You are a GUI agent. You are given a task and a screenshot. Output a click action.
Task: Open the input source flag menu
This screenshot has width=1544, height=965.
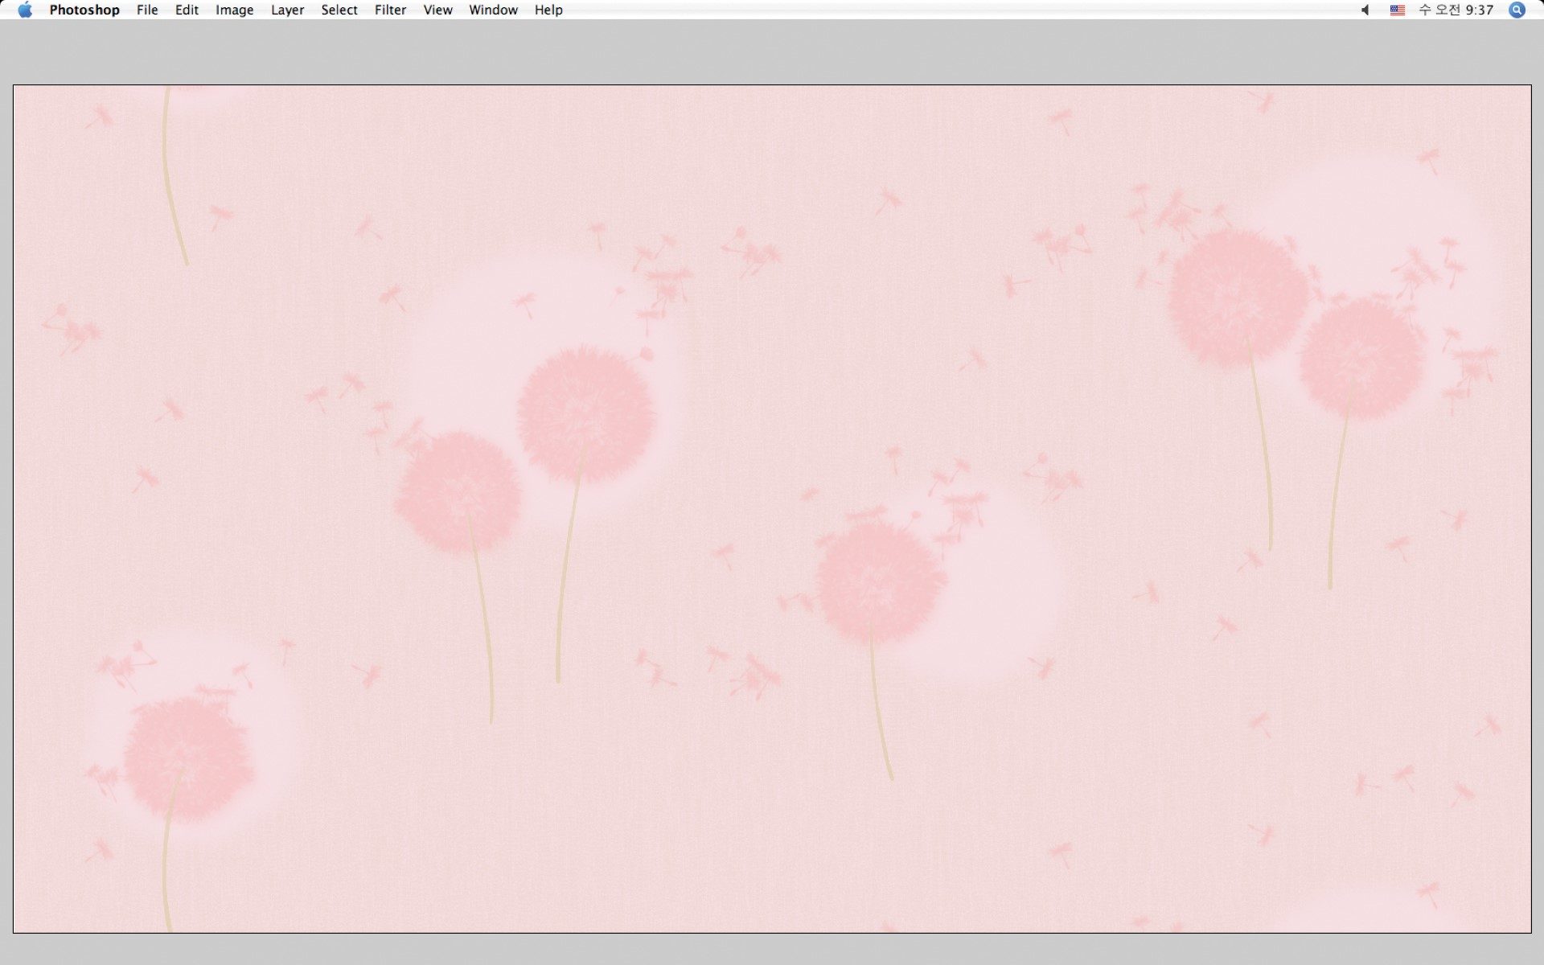(1398, 10)
